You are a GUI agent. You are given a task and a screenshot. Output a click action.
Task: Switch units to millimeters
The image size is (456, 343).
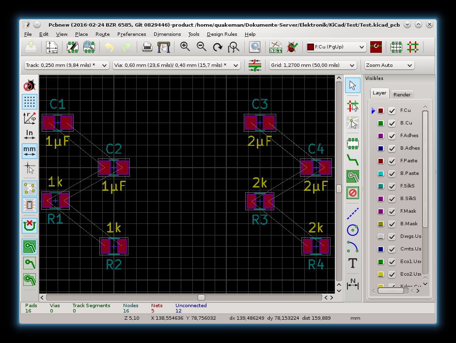tap(30, 151)
